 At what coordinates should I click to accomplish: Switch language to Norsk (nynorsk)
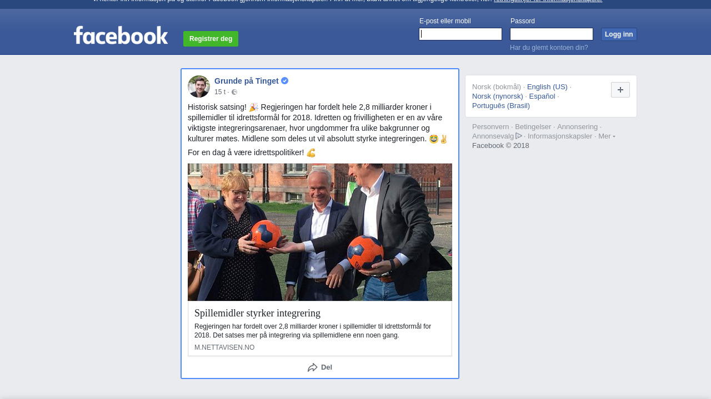[x=498, y=96]
